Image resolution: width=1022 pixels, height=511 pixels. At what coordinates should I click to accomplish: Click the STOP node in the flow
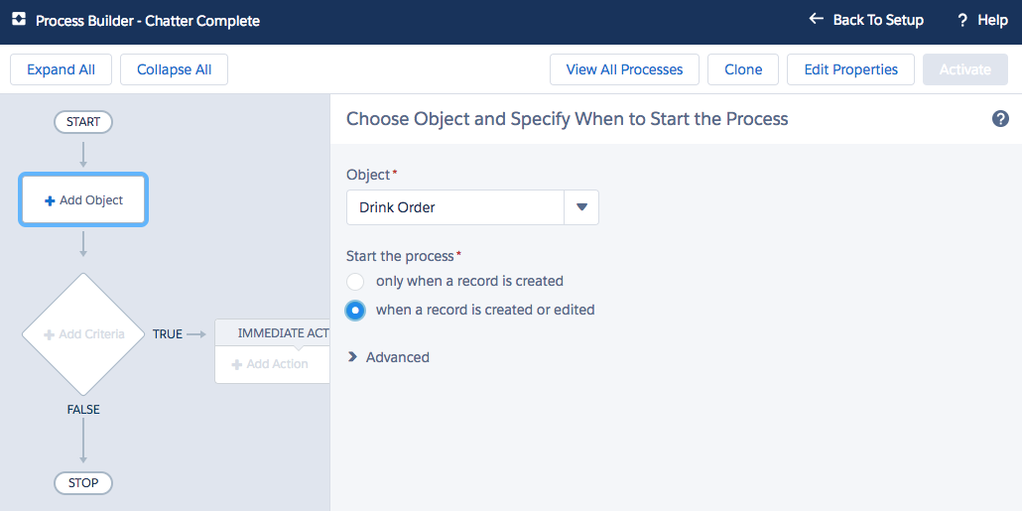click(83, 483)
